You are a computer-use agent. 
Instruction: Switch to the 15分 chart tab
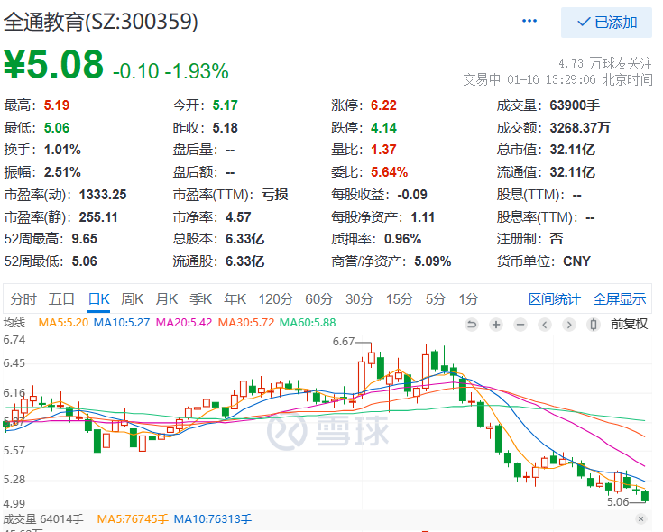coord(399,299)
